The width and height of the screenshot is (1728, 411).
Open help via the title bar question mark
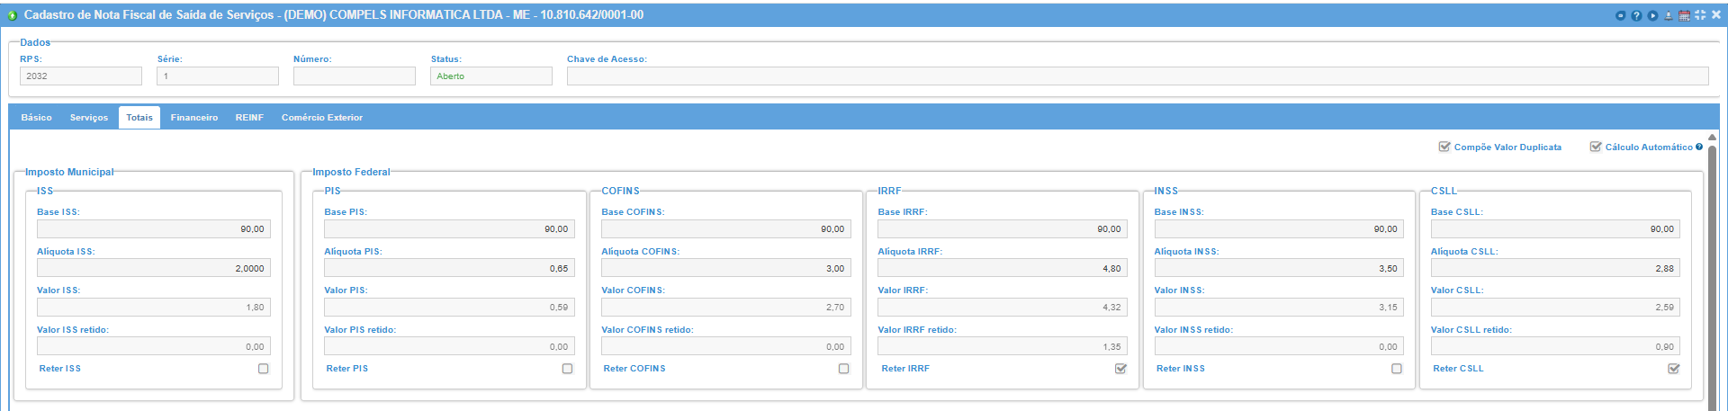pos(1636,15)
